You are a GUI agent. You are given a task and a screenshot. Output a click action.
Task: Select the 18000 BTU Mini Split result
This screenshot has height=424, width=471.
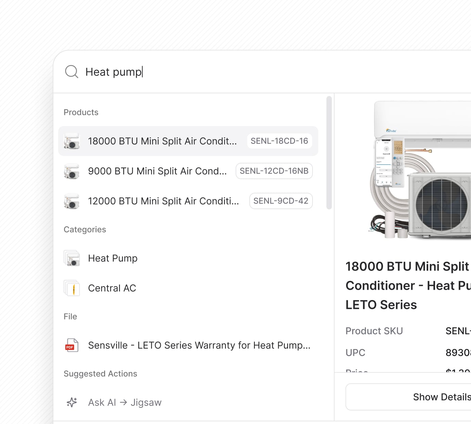(188, 141)
